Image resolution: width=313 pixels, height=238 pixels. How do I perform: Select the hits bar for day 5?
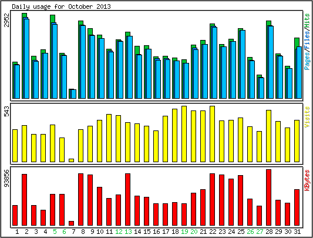click(x=53, y=57)
